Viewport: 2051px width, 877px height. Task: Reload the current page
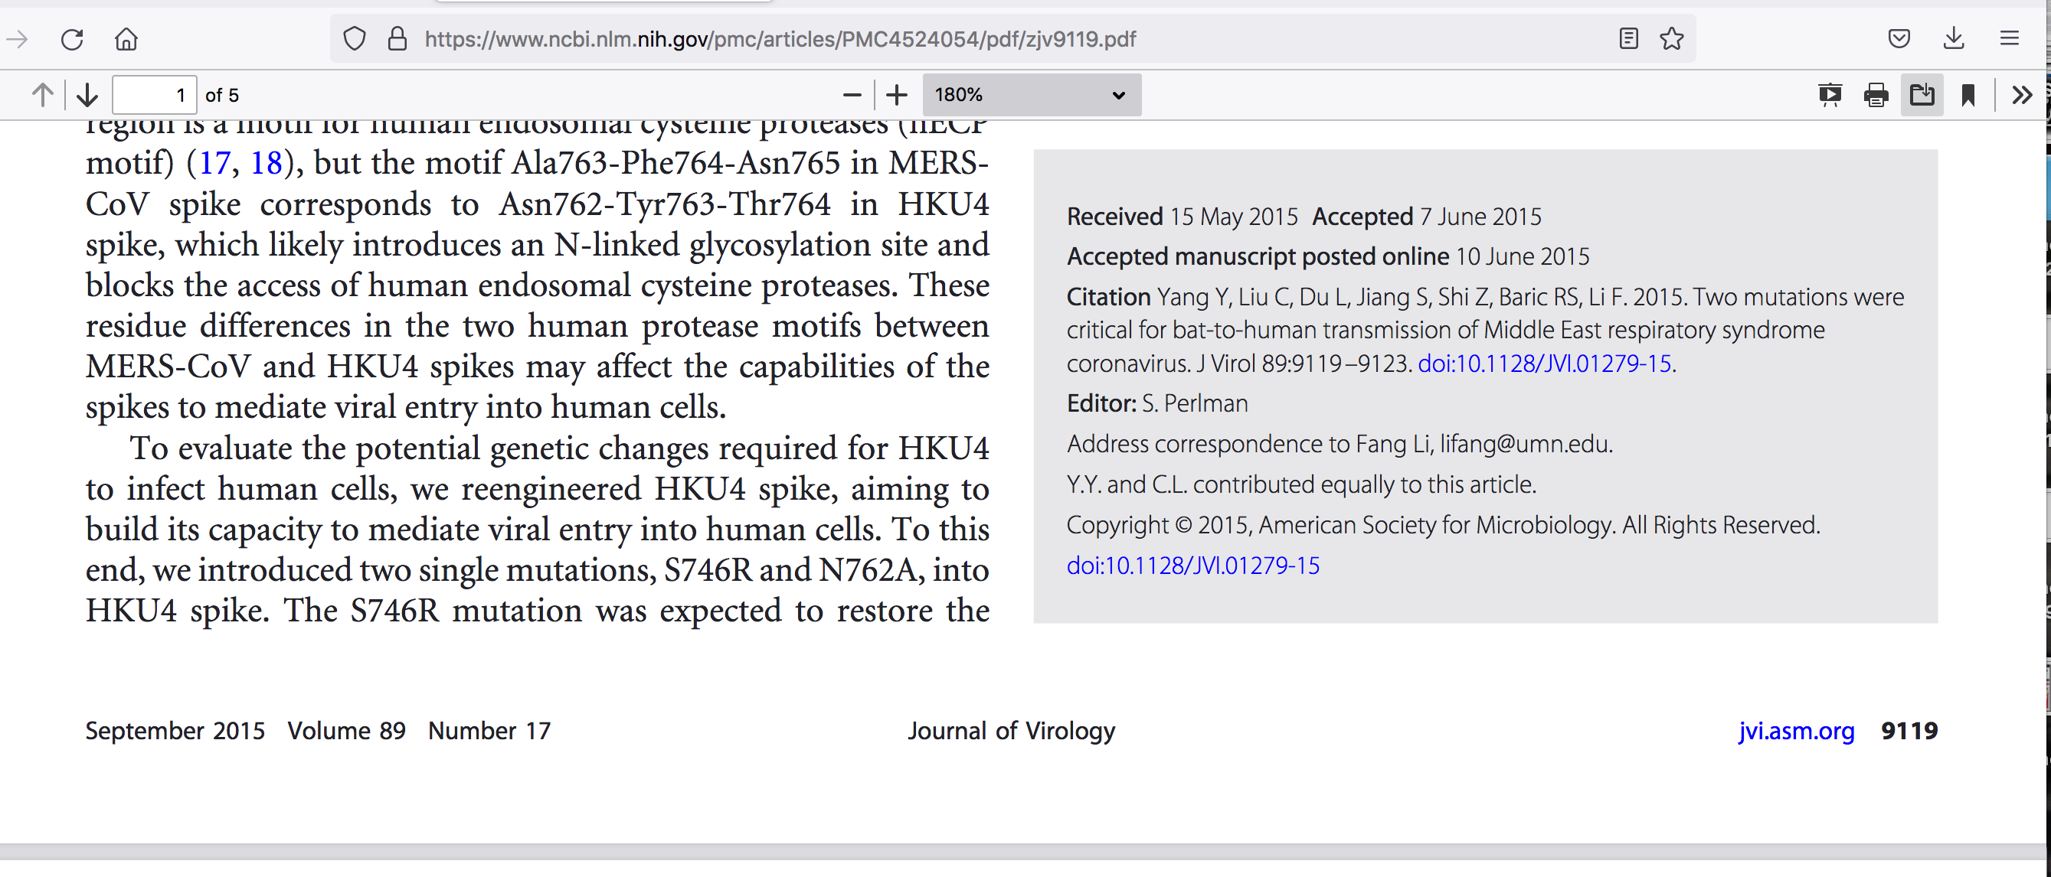point(72,39)
